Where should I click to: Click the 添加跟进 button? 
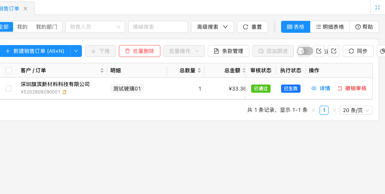273,51
